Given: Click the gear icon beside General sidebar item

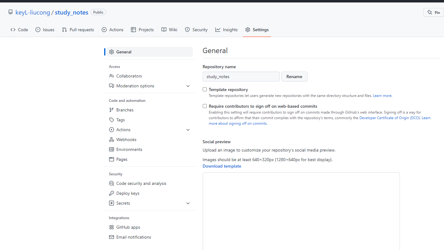Looking at the screenshot, I should [x=112, y=52].
